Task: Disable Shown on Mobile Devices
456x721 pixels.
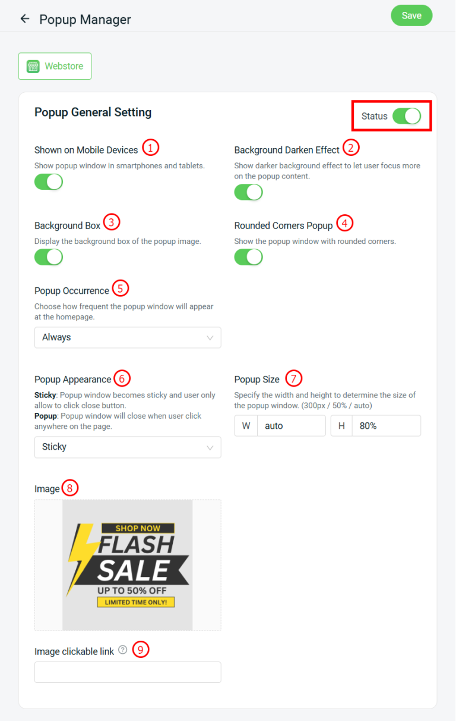Action: pyautogui.click(x=48, y=181)
